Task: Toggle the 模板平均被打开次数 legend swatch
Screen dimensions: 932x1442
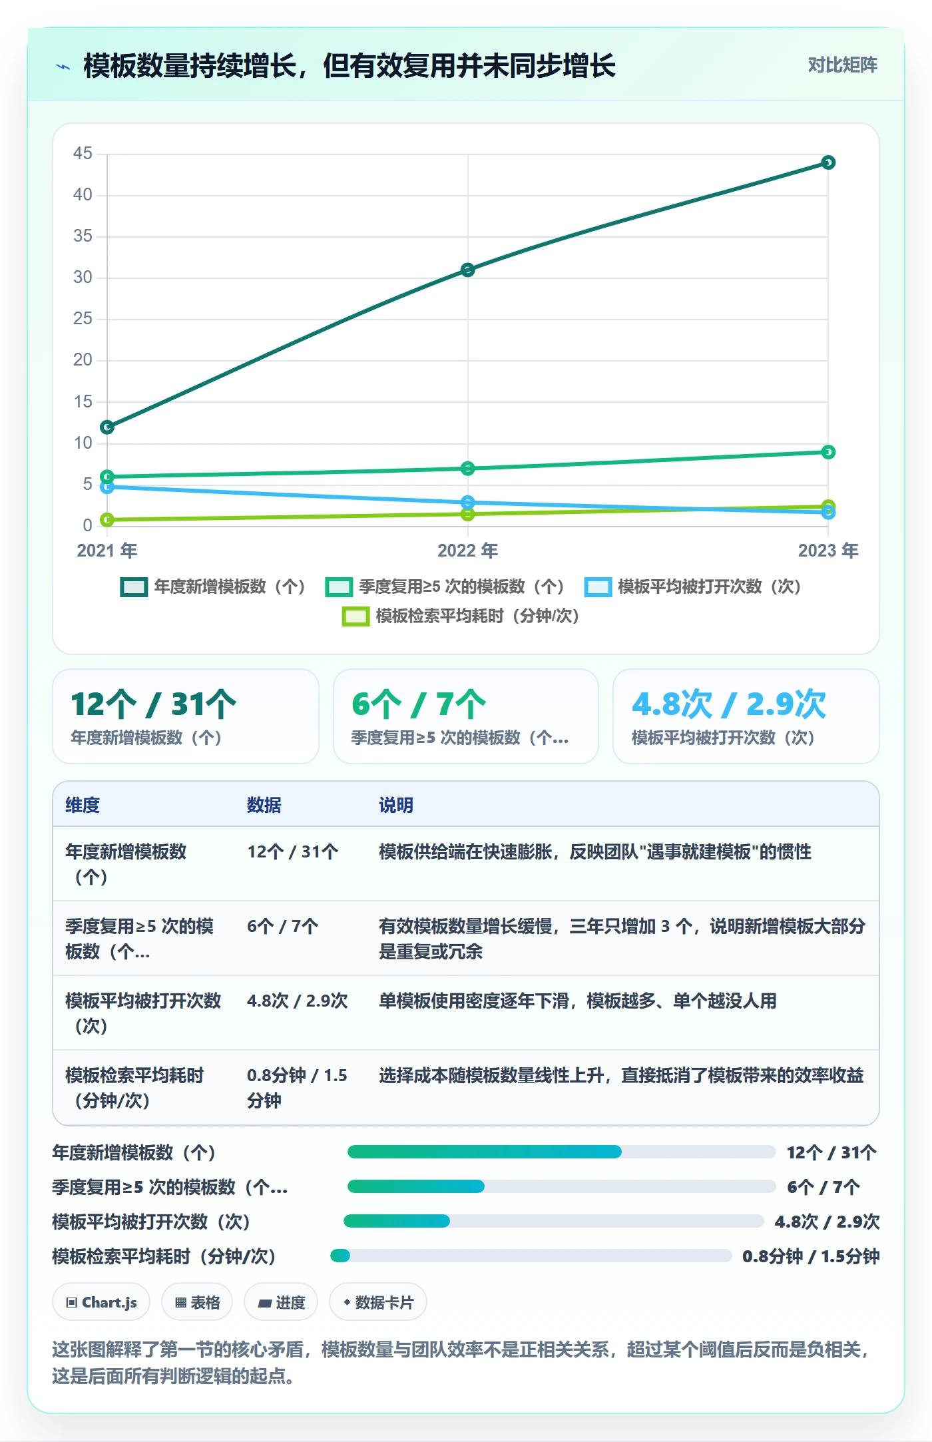Action: 598,587
